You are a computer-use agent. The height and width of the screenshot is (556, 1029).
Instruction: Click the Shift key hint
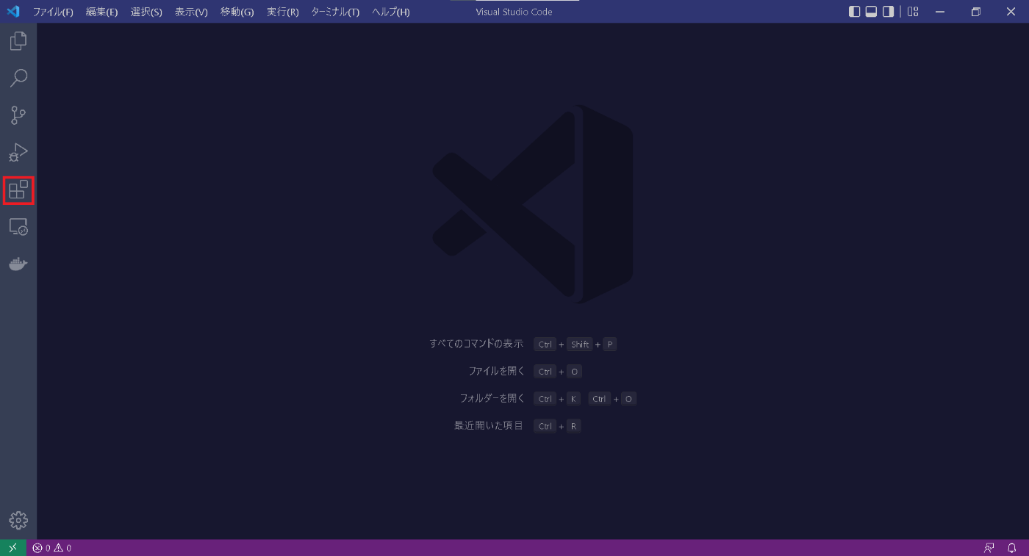(580, 344)
